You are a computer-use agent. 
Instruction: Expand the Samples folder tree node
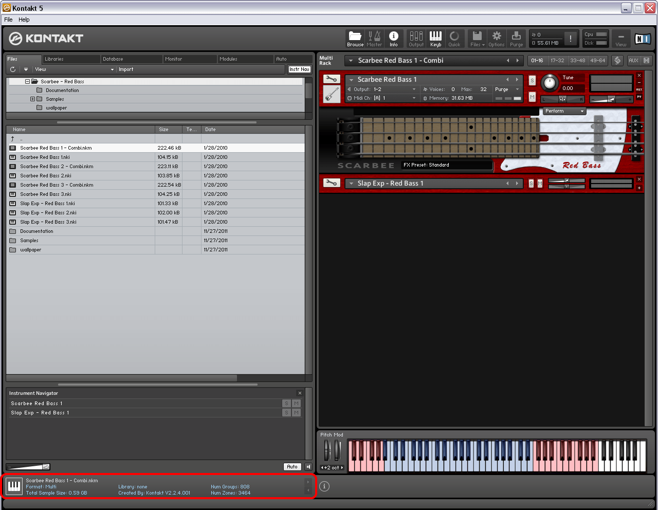click(33, 99)
